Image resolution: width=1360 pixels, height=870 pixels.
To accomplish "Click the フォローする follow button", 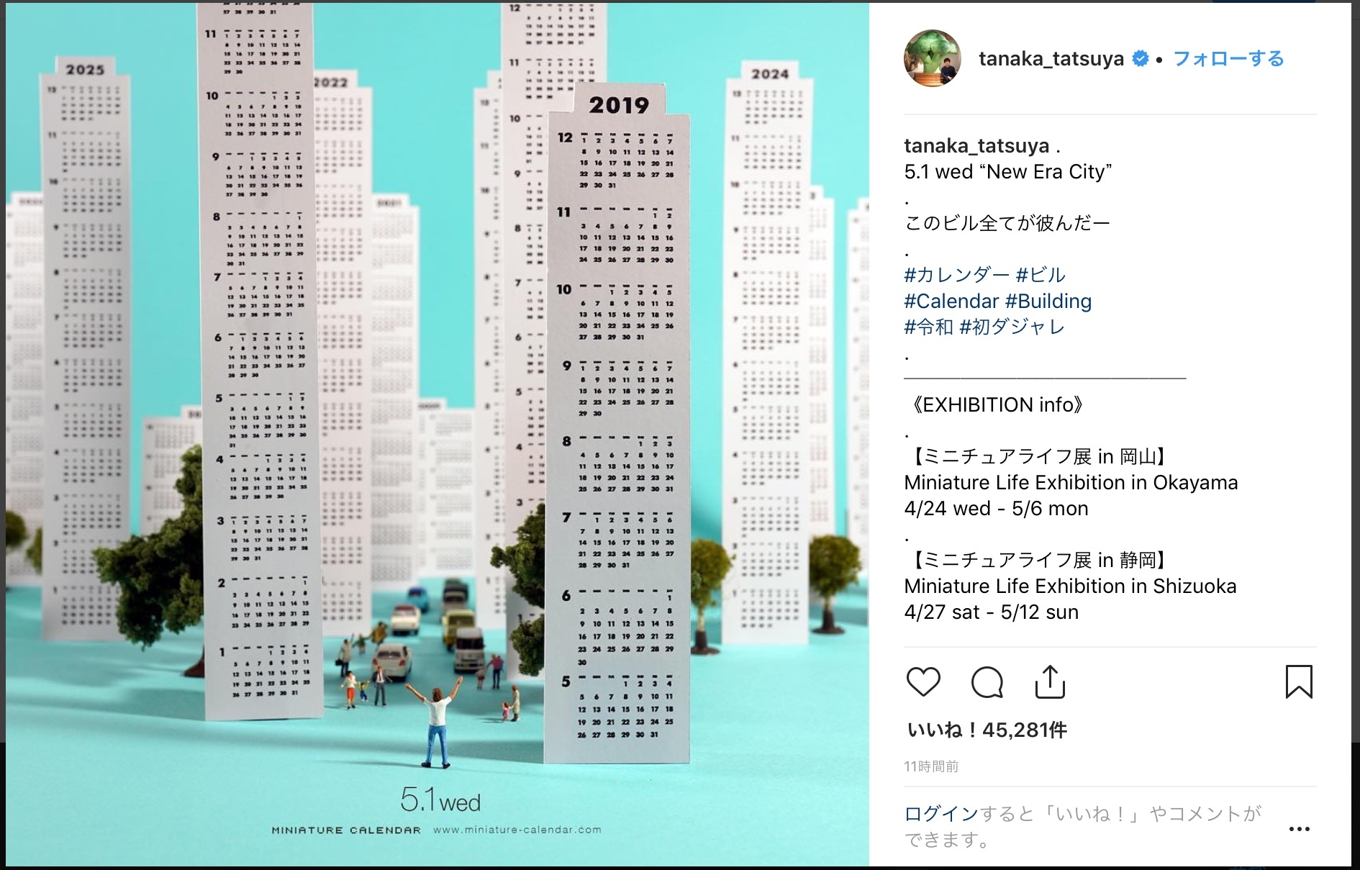I will 1228,58.
